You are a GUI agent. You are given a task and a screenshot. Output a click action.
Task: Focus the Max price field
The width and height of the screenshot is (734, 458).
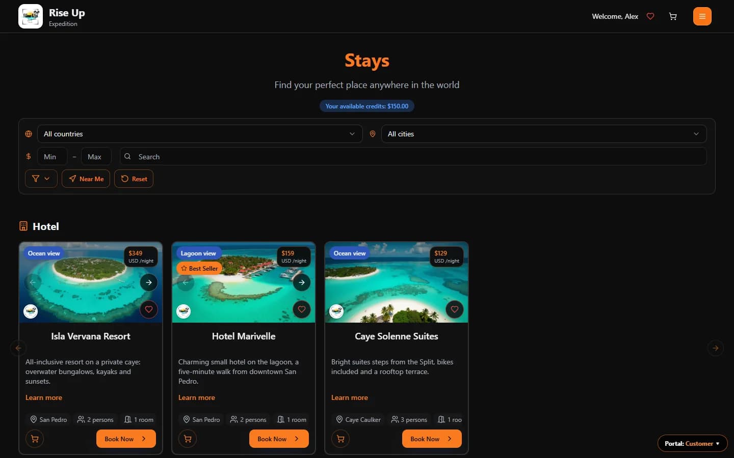(96, 157)
